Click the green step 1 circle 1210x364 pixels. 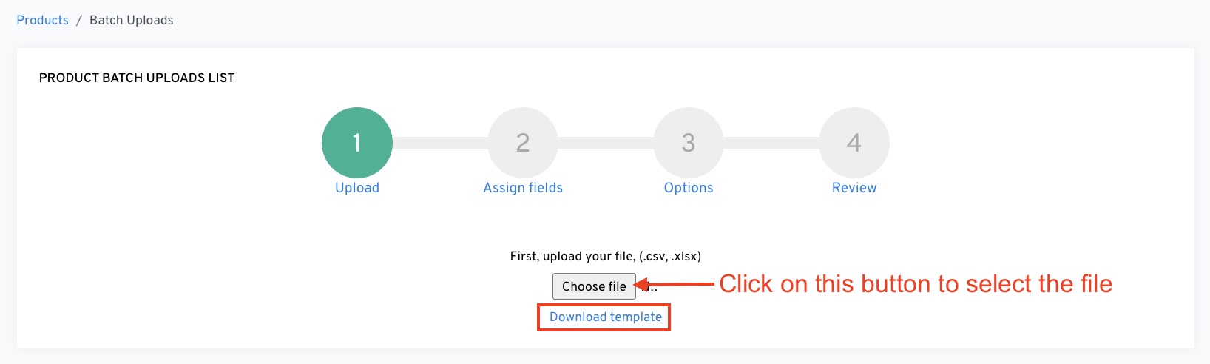(356, 143)
